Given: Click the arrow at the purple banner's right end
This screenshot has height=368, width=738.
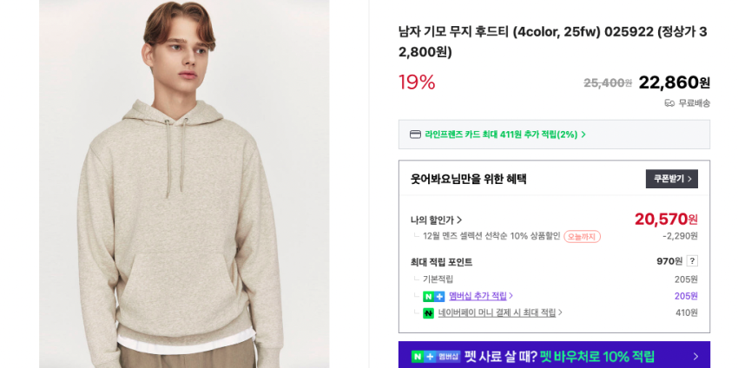Looking at the screenshot, I should point(695,357).
